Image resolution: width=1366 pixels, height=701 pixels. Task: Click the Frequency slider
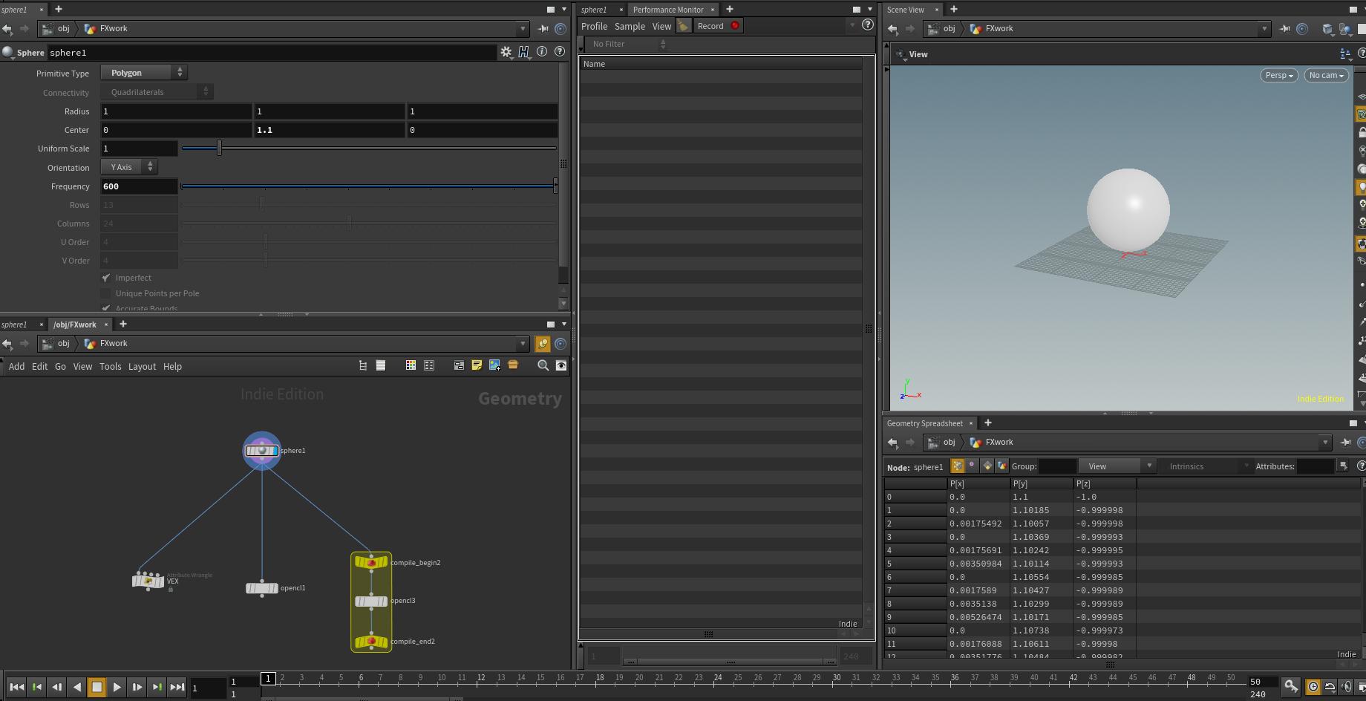click(x=367, y=186)
